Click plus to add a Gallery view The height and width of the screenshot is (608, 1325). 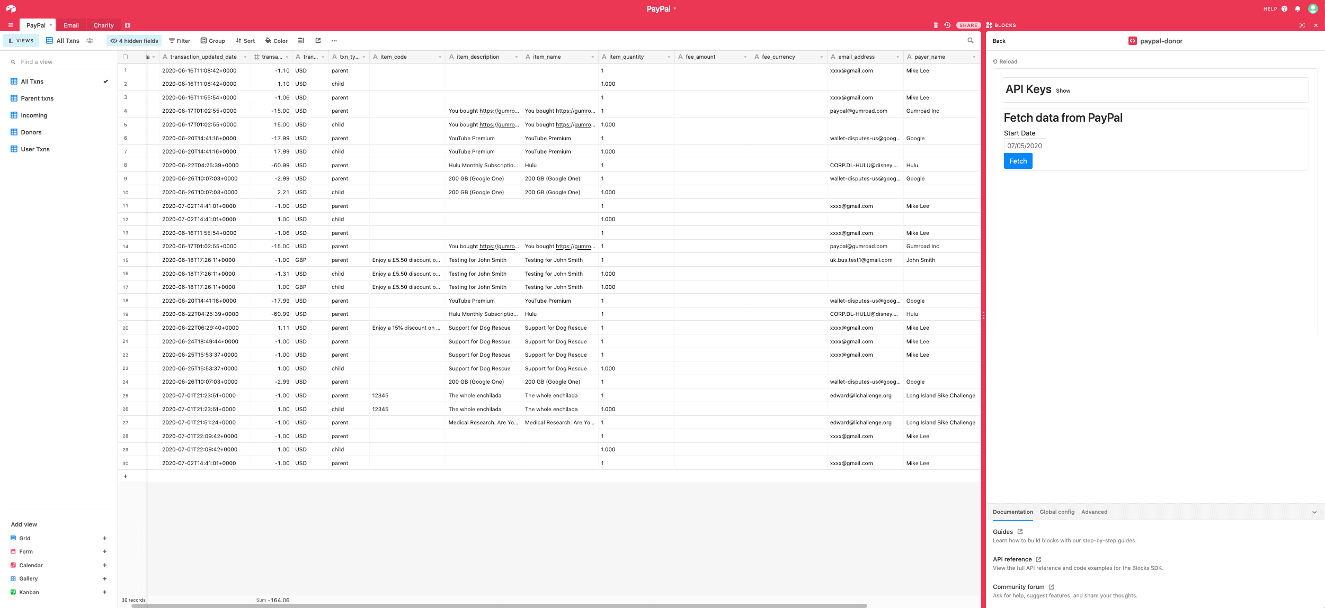[x=104, y=578]
